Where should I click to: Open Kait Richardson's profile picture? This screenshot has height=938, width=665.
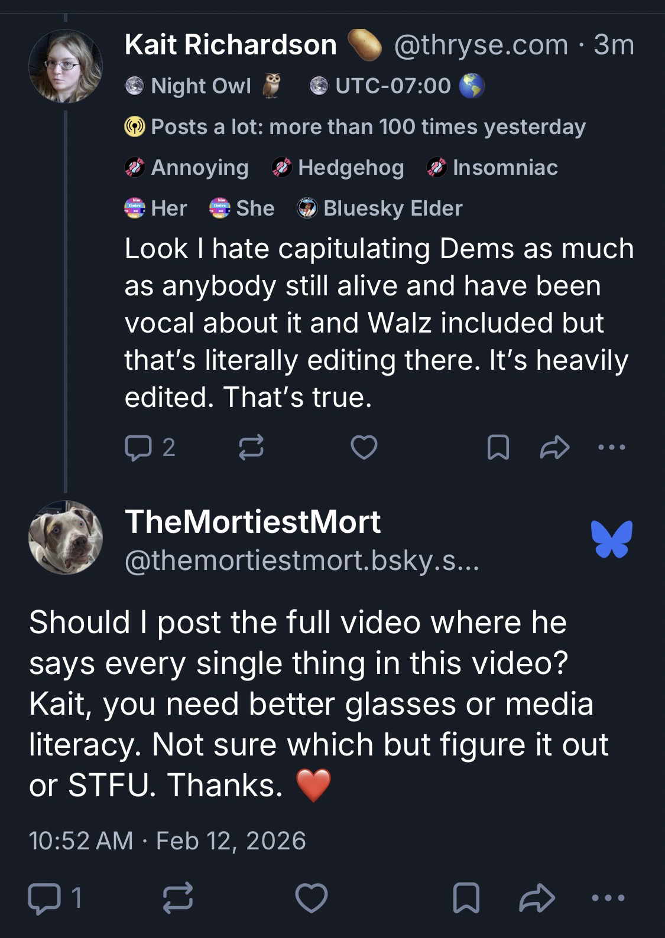pyautogui.click(x=66, y=66)
